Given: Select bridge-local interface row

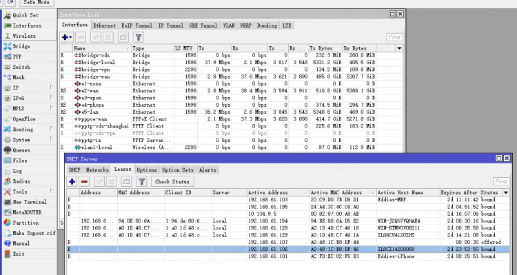Looking at the screenshot, I should 231,62.
